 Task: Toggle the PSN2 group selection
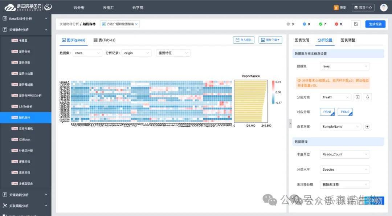click(345, 112)
